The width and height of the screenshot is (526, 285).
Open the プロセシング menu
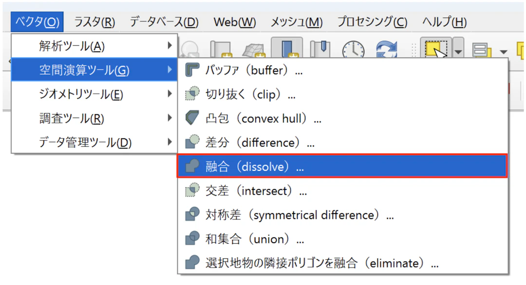click(372, 22)
